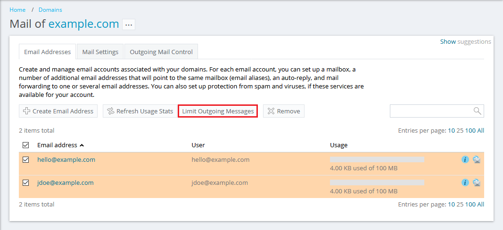The image size is (503, 230).
Task: Click Create Email Address button
Action: click(x=58, y=111)
